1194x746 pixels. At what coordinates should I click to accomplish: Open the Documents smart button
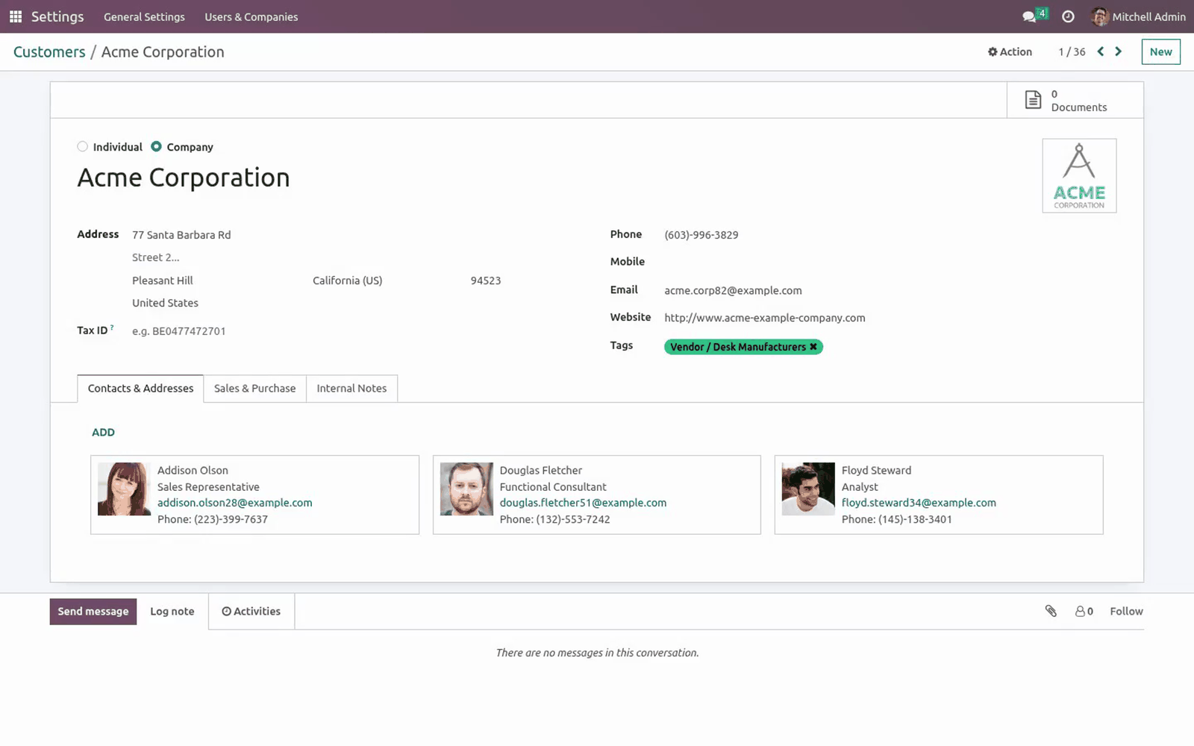[1075, 100]
